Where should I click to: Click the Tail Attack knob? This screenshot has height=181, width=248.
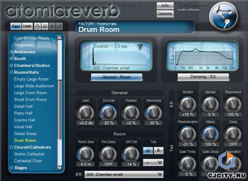pos(210,133)
